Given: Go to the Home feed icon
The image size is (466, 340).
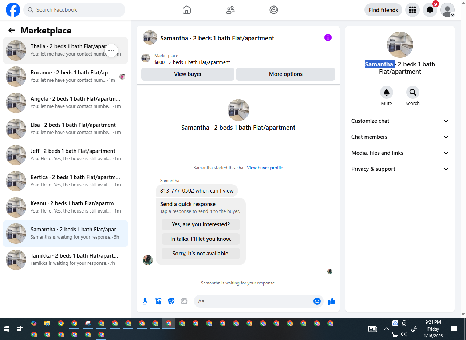Looking at the screenshot, I should pos(187,10).
